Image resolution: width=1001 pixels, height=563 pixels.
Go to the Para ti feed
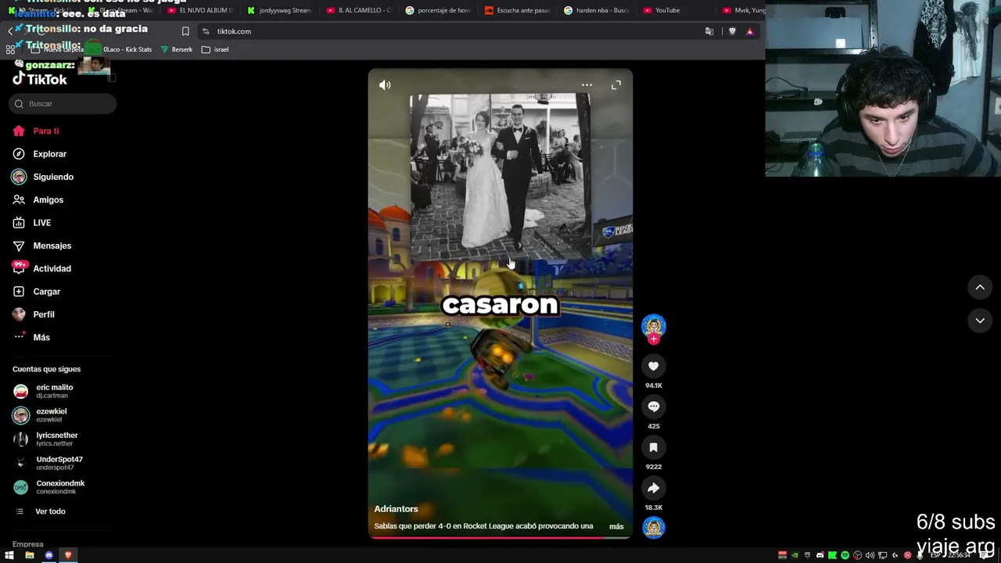(36, 131)
